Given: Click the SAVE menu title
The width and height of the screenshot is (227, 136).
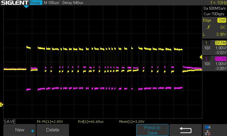Looking at the screenshot, I should coord(10,122).
